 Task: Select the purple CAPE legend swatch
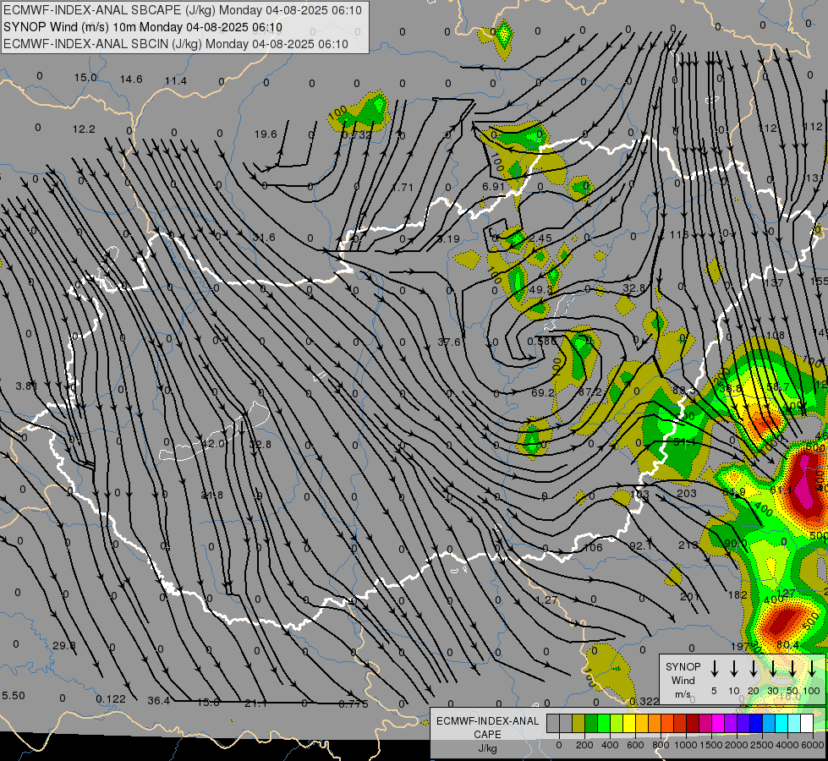click(730, 724)
